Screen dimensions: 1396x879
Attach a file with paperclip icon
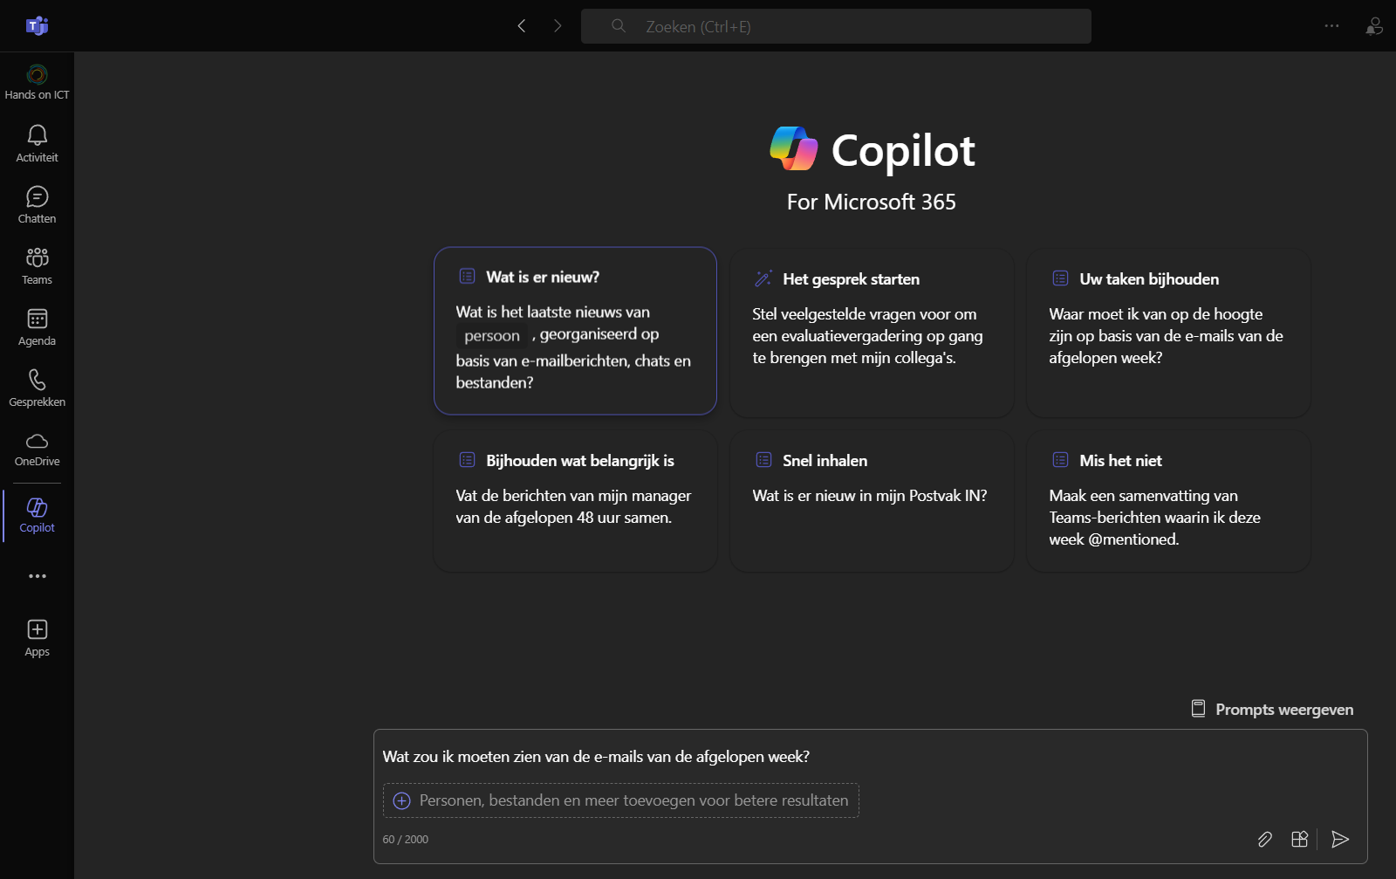coord(1264,839)
